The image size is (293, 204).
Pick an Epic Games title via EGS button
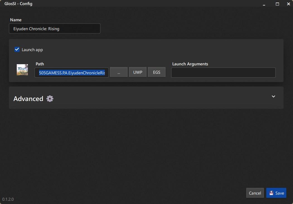click(157, 72)
